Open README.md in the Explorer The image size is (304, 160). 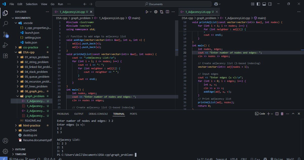(33, 121)
